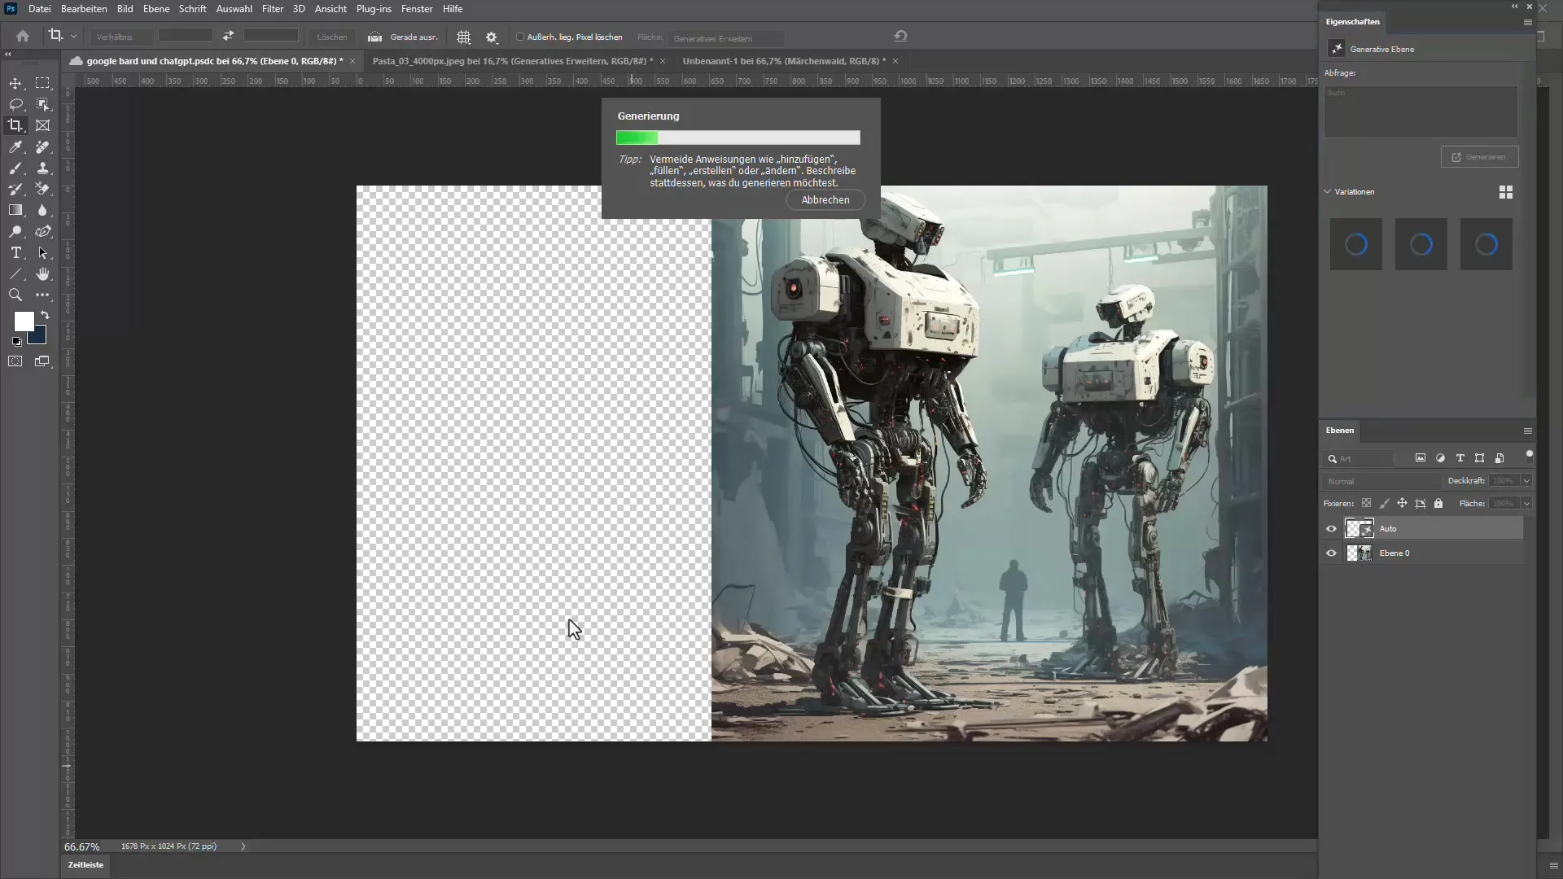Select the Text tool in toolbar
1563x879 pixels.
tap(15, 251)
